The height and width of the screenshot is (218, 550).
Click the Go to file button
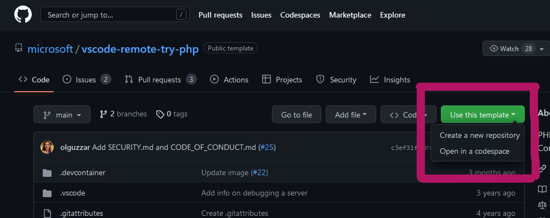pyautogui.click(x=297, y=114)
